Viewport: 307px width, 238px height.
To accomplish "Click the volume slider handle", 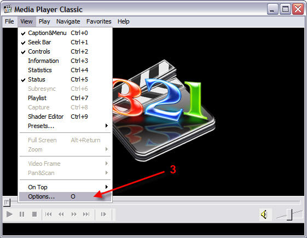I will tap(289, 214).
